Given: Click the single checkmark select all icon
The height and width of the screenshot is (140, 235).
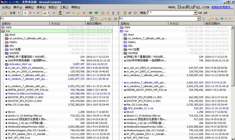Looking at the screenshot, I should [113, 13].
